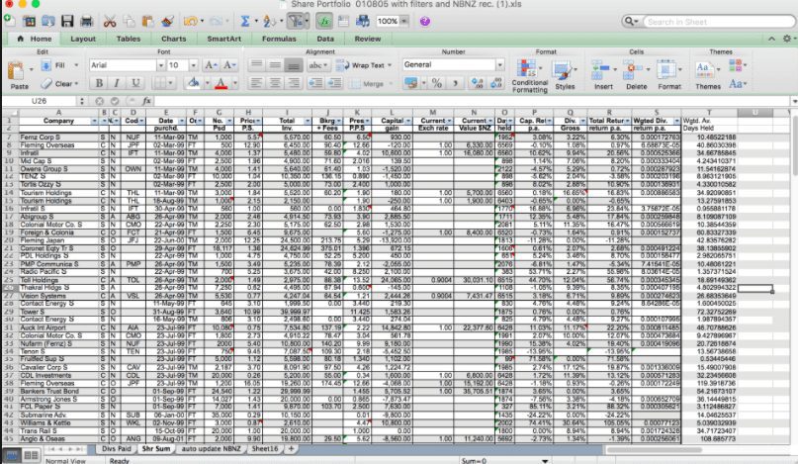Set vertical alignment to bottom
798x464 pixels.
coord(294,65)
